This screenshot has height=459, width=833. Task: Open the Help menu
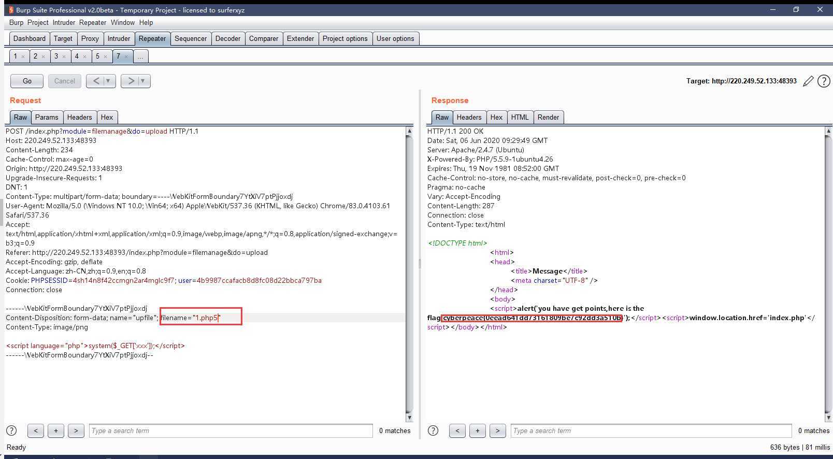coord(146,22)
